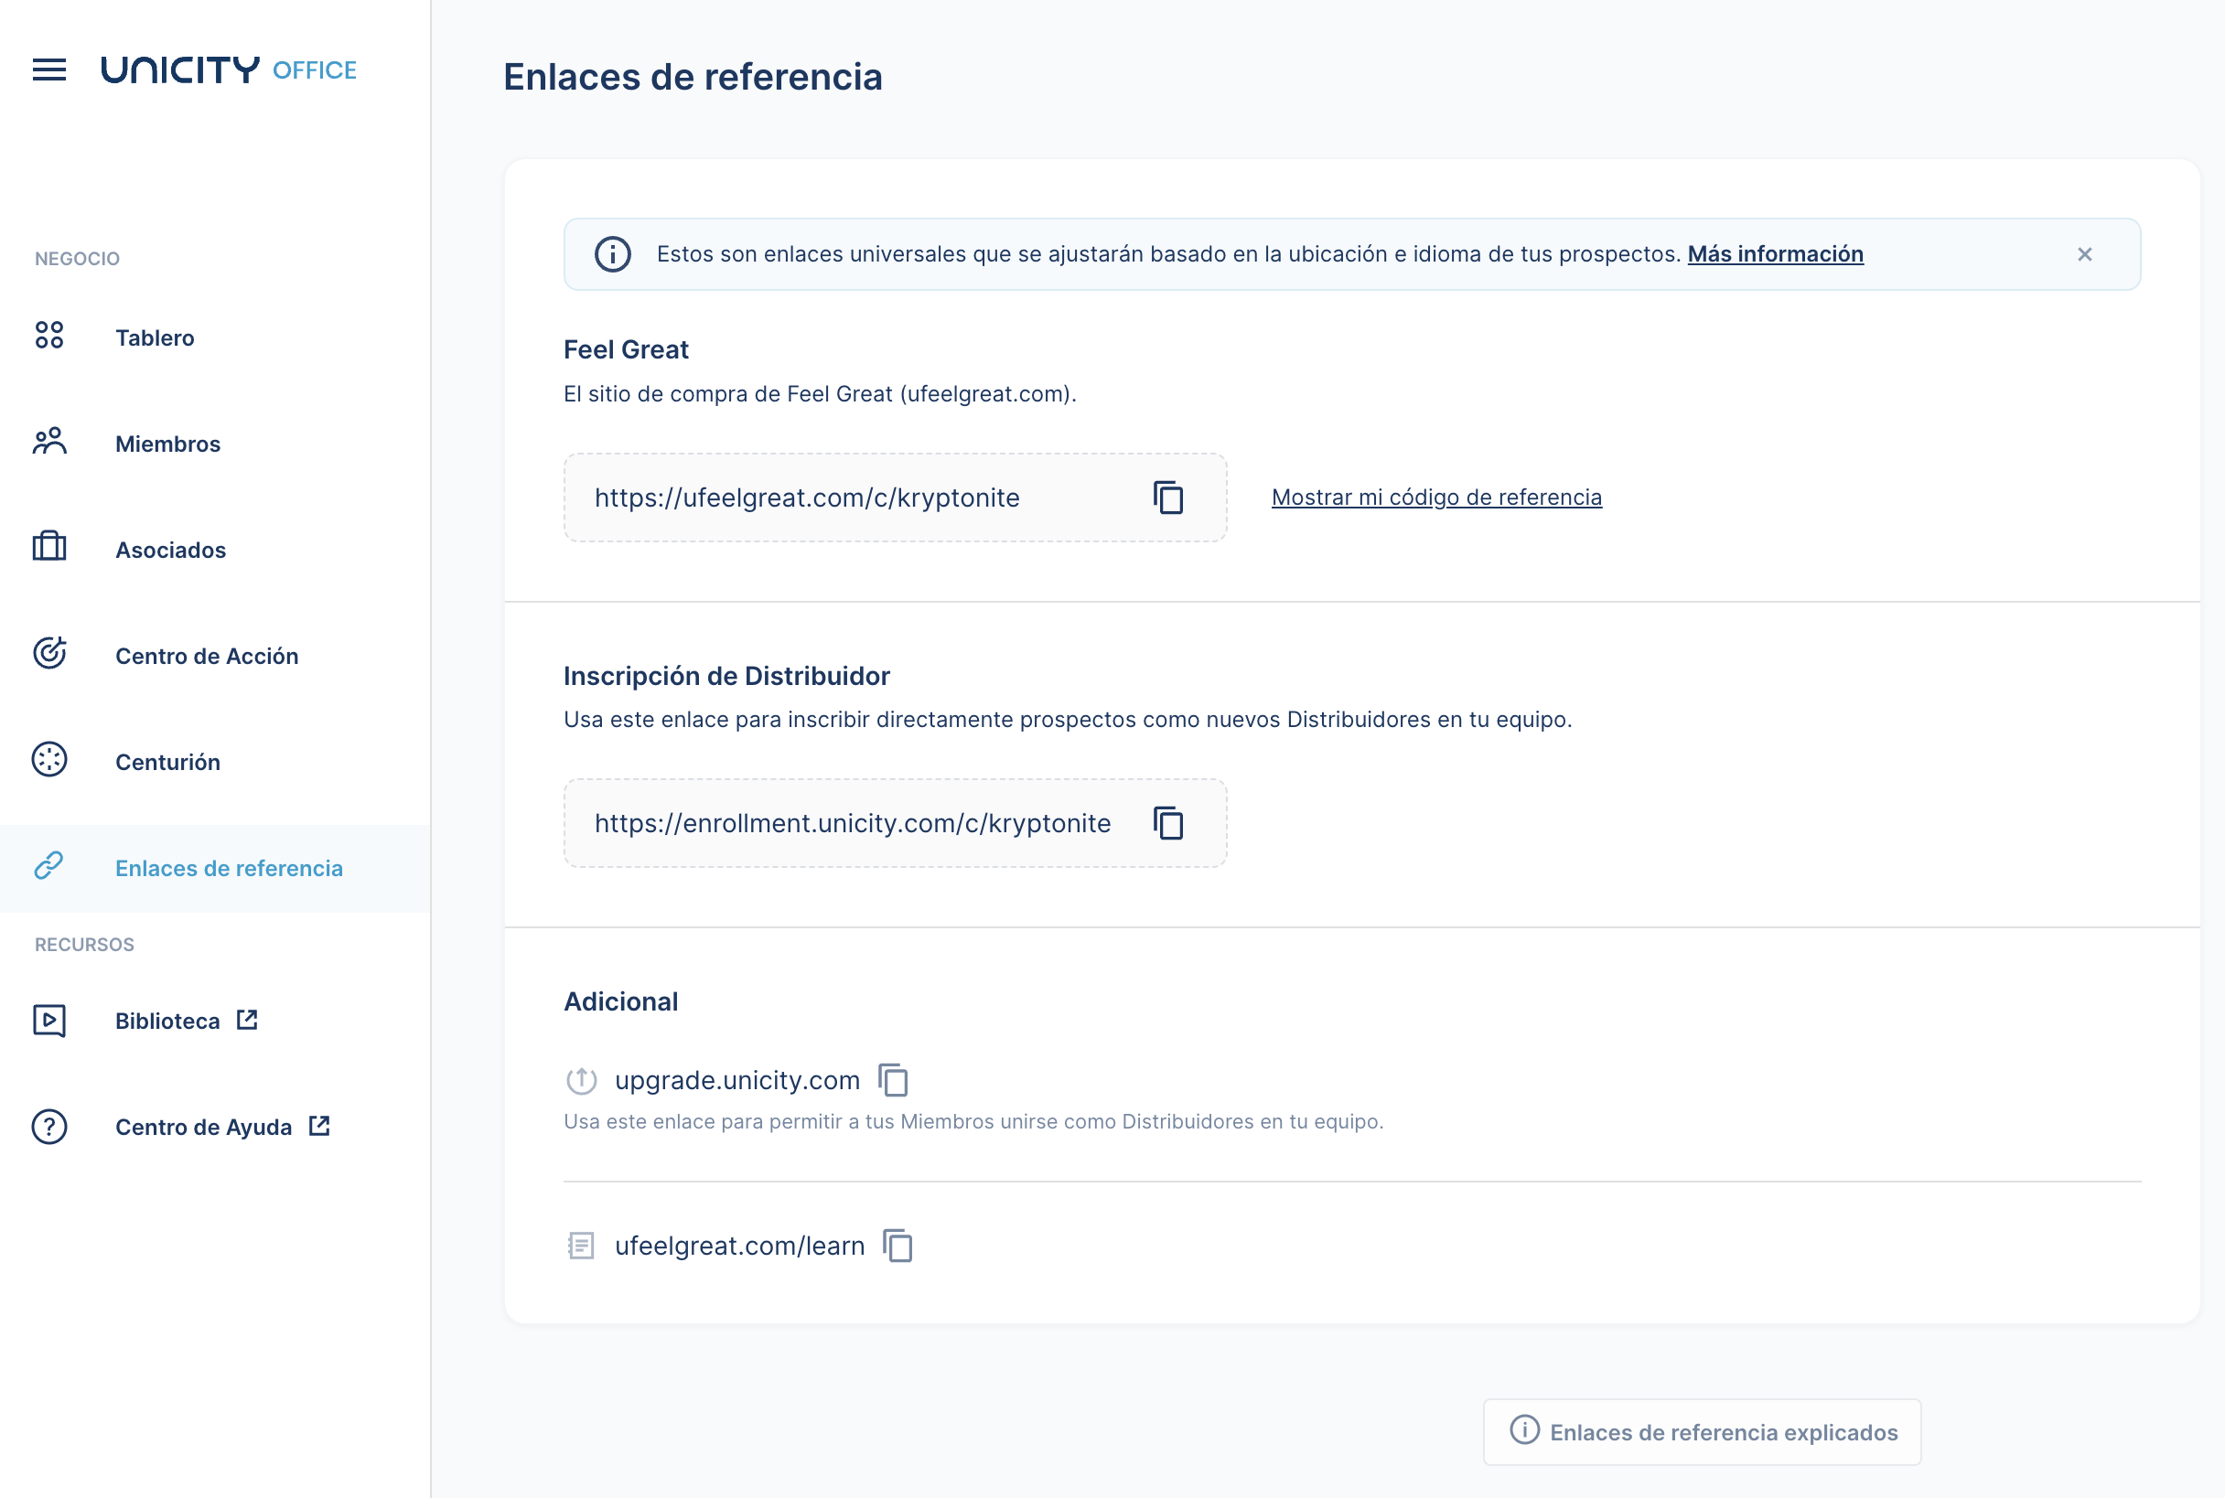Click the NEGOCIO sidebar section label

(78, 259)
